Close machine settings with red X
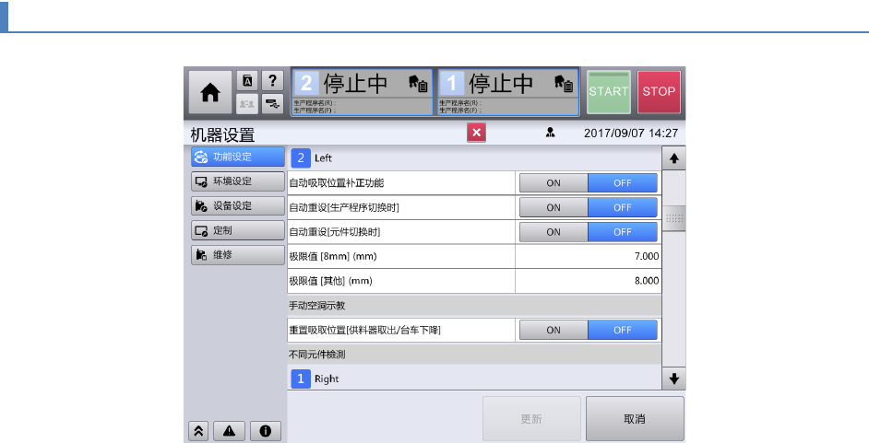The height and width of the screenshot is (443, 869). 477,133
